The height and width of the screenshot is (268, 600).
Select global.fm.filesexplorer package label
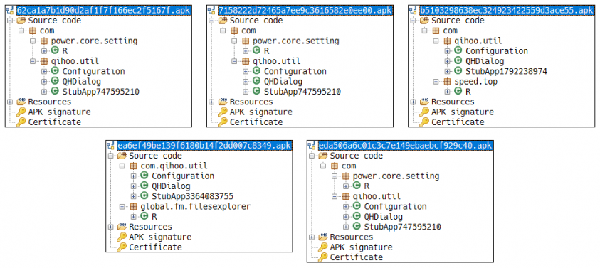tap(195, 206)
